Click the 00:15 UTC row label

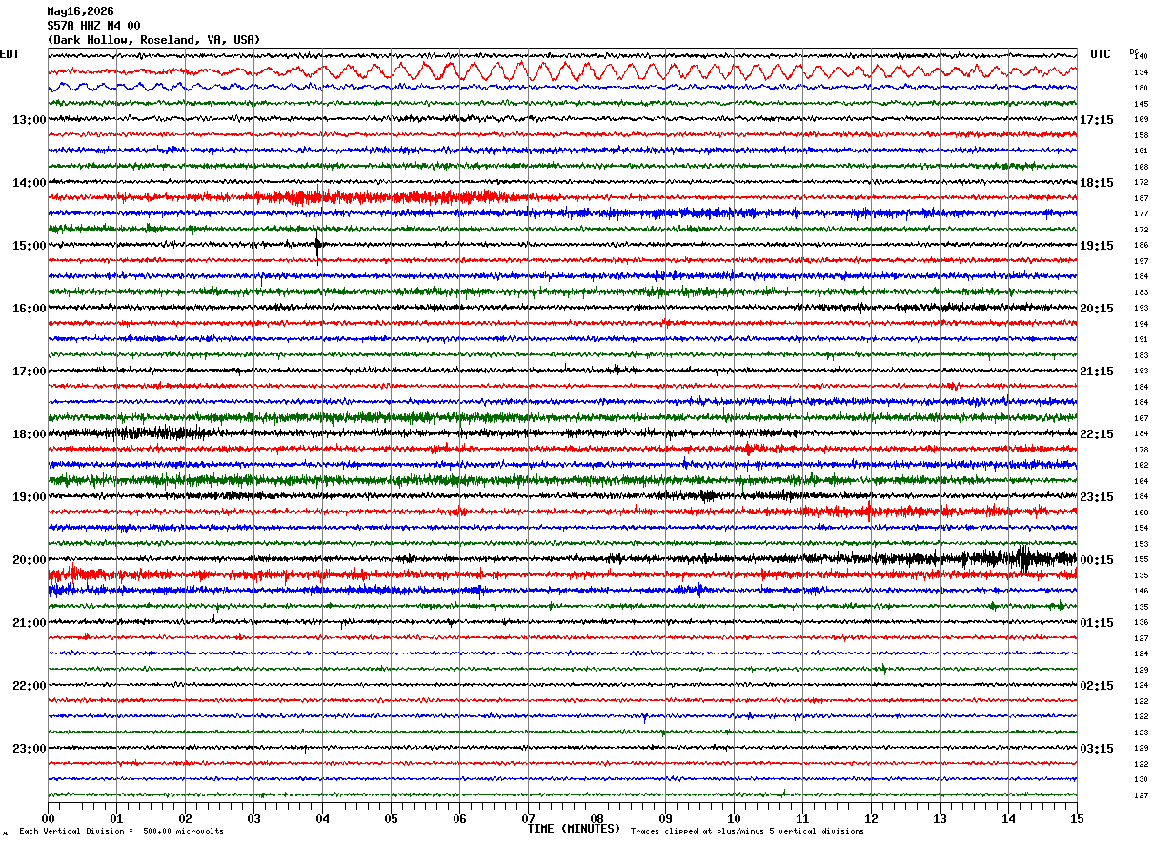1097,560
